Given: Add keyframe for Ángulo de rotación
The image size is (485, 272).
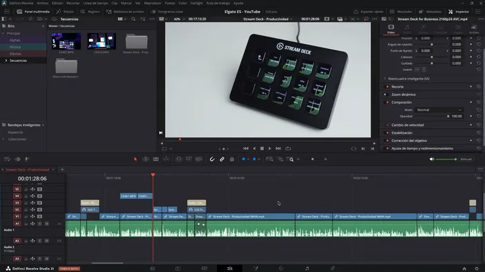Looking at the screenshot, I should pos(470,44).
